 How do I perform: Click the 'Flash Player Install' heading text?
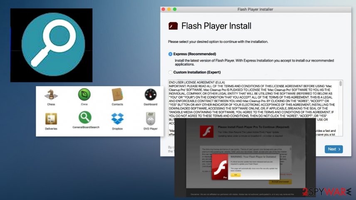[x=216, y=26]
